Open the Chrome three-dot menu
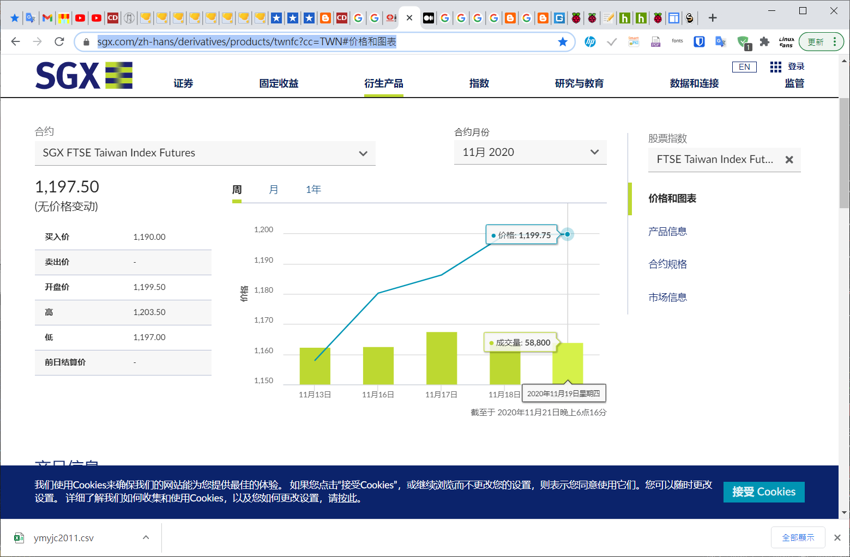 [x=834, y=42]
